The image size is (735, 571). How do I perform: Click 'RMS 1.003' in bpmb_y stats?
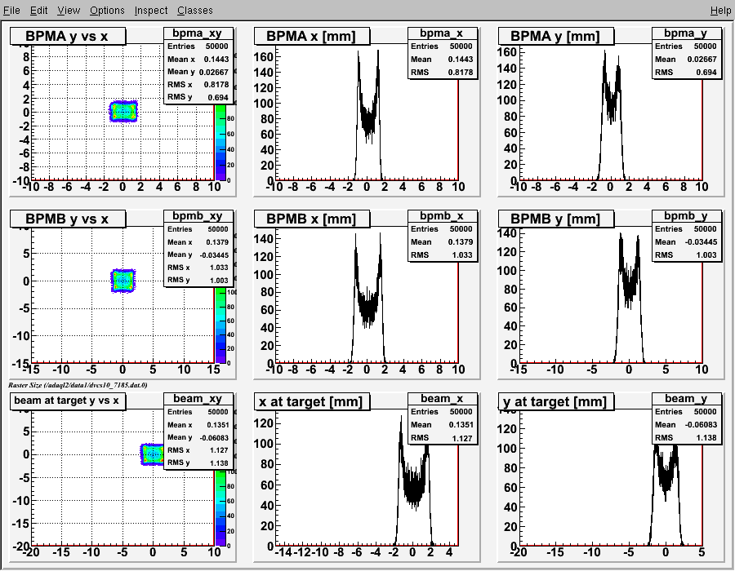(686, 255)
